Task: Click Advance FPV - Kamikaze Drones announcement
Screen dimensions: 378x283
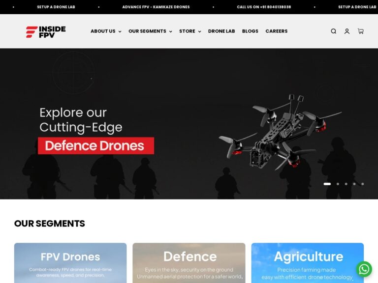Action: tap(156, 7)
